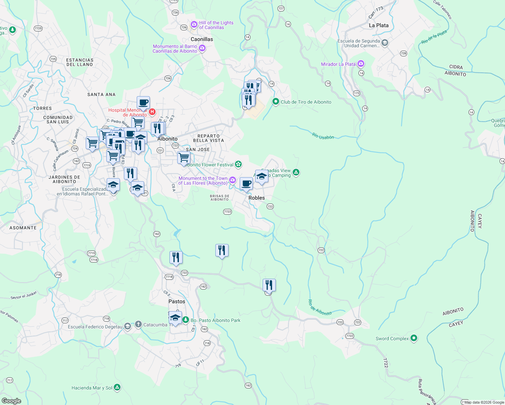Open the Aibonito Flower Festival green marker
Screen dimensions: 505x405
coord(238,164)
